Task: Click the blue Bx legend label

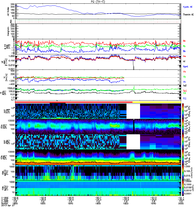Action: pyautogui.click(x=184, y=51)
